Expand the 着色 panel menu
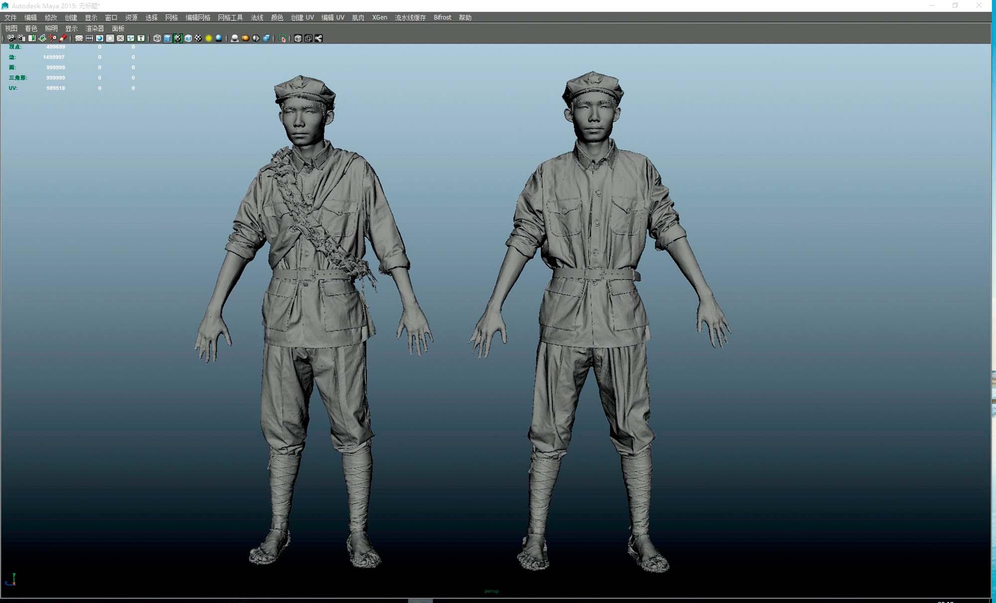Screen dimensions: 996x603 31,28
